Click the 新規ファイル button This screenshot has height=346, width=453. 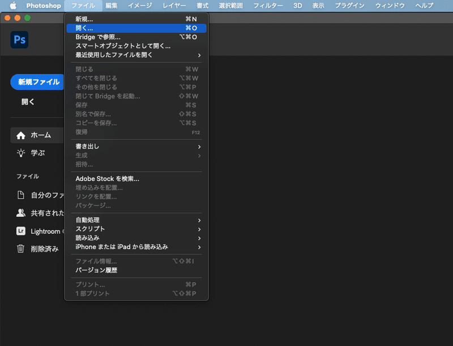pos(37,82)
